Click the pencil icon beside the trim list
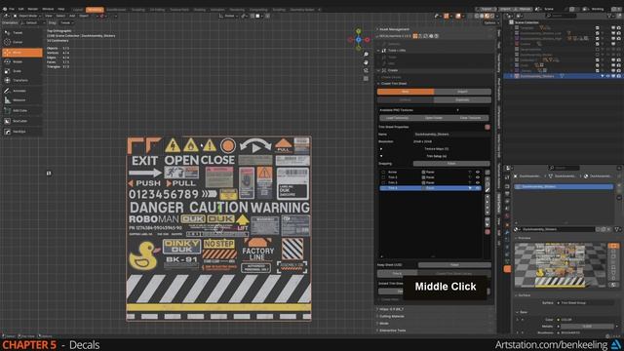The width and height of the screenshot is (624, 351). pyautogui.click(x=487, y=190)
